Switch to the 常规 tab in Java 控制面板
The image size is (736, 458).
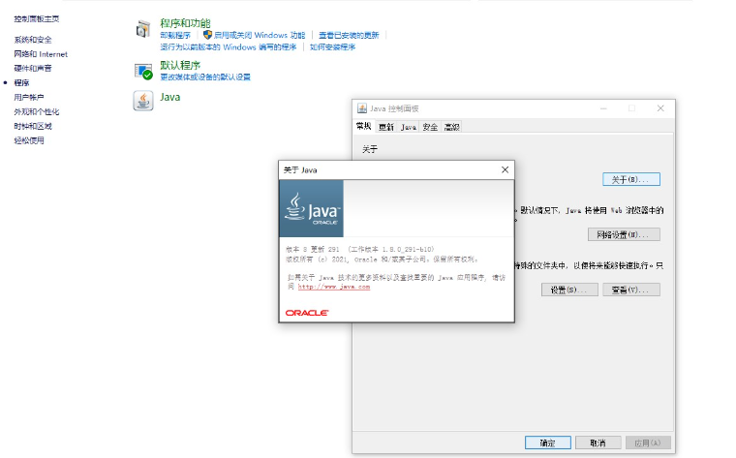coord(364,126)
